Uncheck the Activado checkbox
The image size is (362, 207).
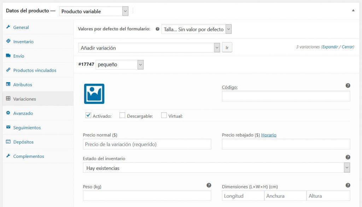coord(88,115)
